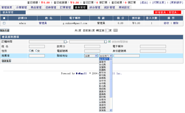Choose 新竹縣 from the city list
This screenshot has height=113, width=185.
tap(102, 75)
